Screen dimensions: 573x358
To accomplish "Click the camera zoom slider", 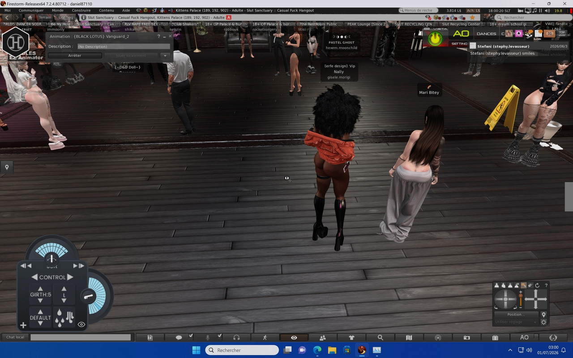I will pos(521,299).
